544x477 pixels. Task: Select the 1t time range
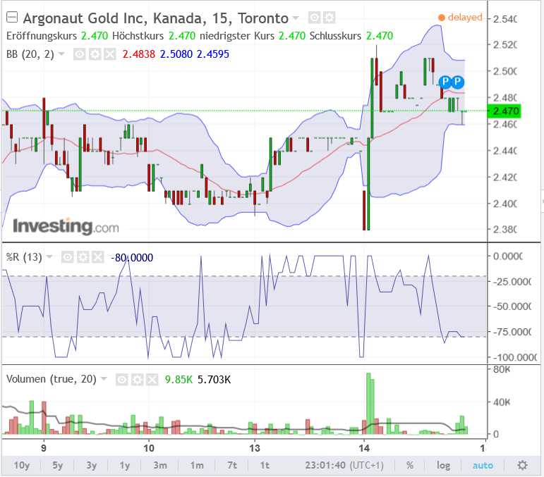click(x=265, y=465)
